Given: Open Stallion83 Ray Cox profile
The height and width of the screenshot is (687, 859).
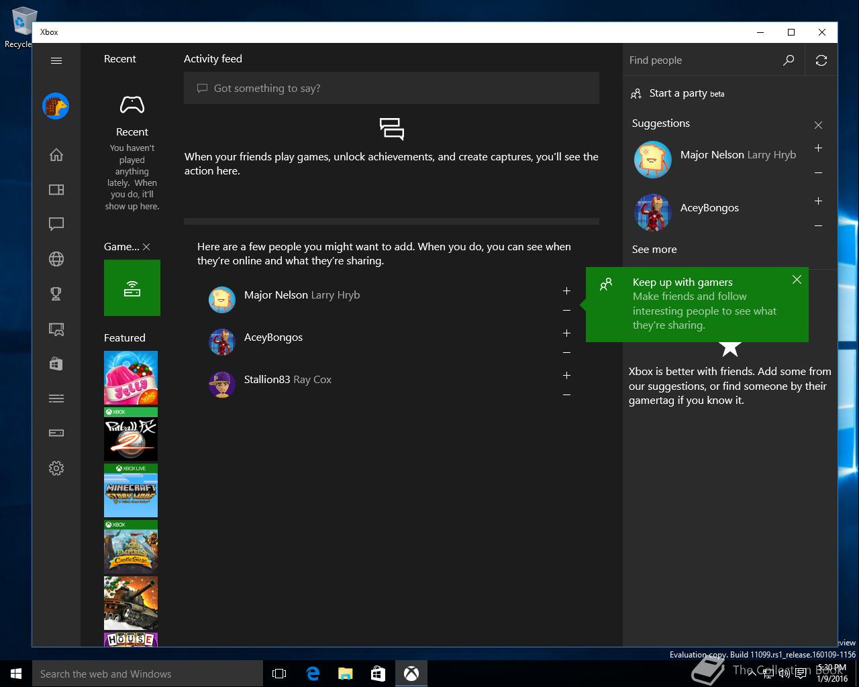Looking at the screenshot, I should (x=288, y=380).
